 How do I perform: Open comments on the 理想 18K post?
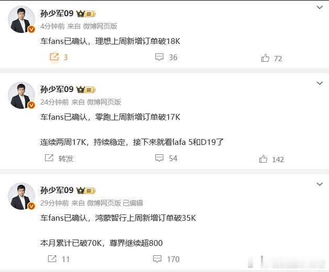(166, 57)
